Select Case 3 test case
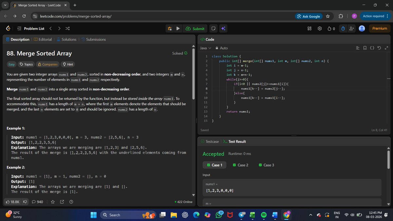The height and width of the screenshot is (221, 393). [266, 165]
